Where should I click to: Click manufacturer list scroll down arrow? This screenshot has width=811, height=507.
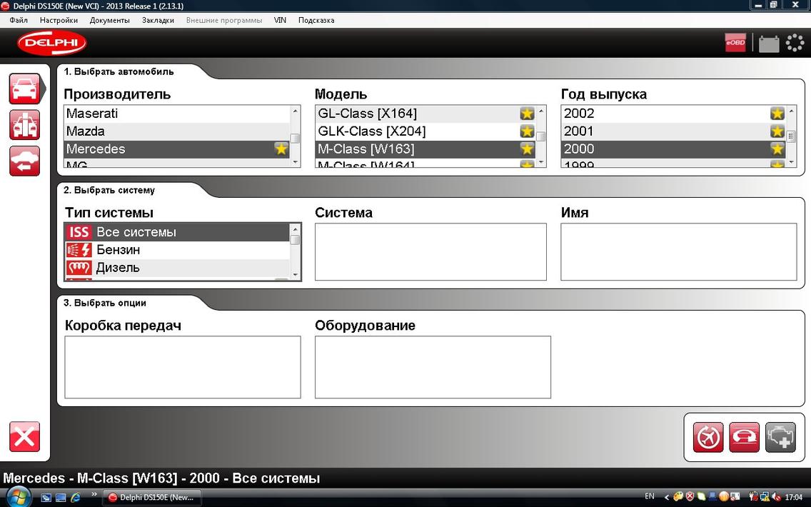(296, 162)
